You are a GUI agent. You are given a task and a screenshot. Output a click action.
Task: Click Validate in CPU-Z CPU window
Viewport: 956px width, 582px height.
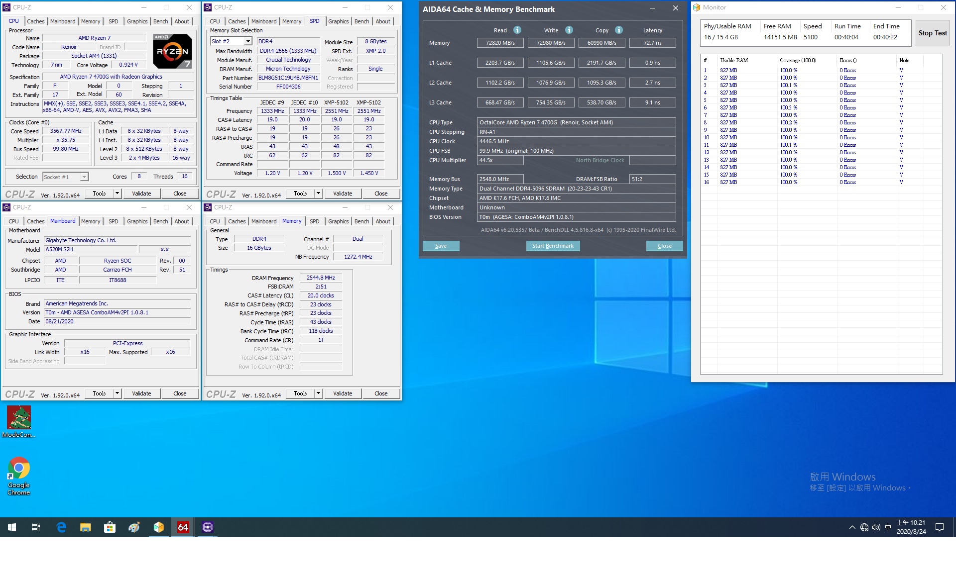coord(141,194)
